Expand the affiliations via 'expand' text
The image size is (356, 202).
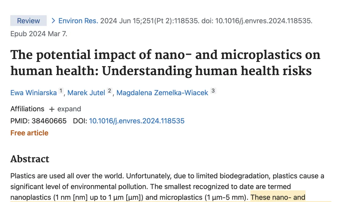[69, 109]
